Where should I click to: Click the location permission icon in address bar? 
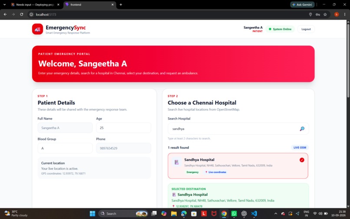(310, 14)
